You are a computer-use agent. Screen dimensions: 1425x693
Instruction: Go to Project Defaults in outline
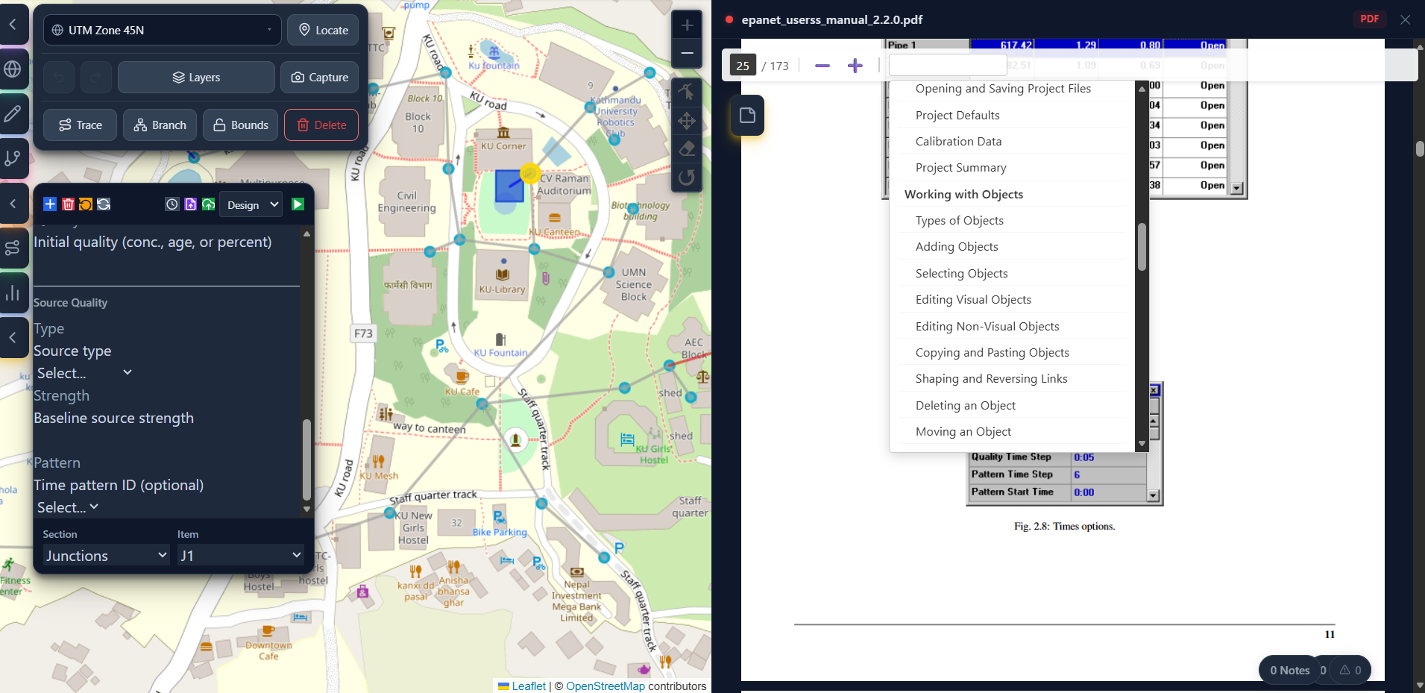(957, 116)
